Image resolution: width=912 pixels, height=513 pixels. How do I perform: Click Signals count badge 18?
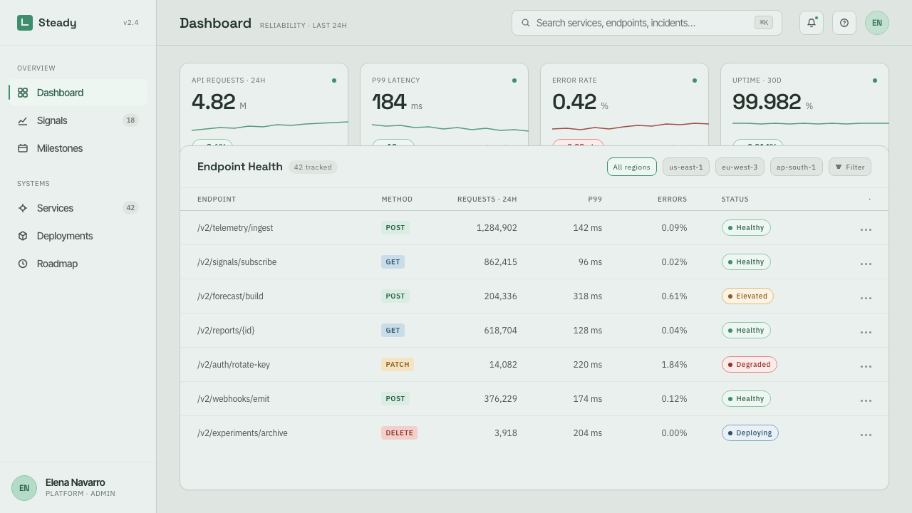130,120
